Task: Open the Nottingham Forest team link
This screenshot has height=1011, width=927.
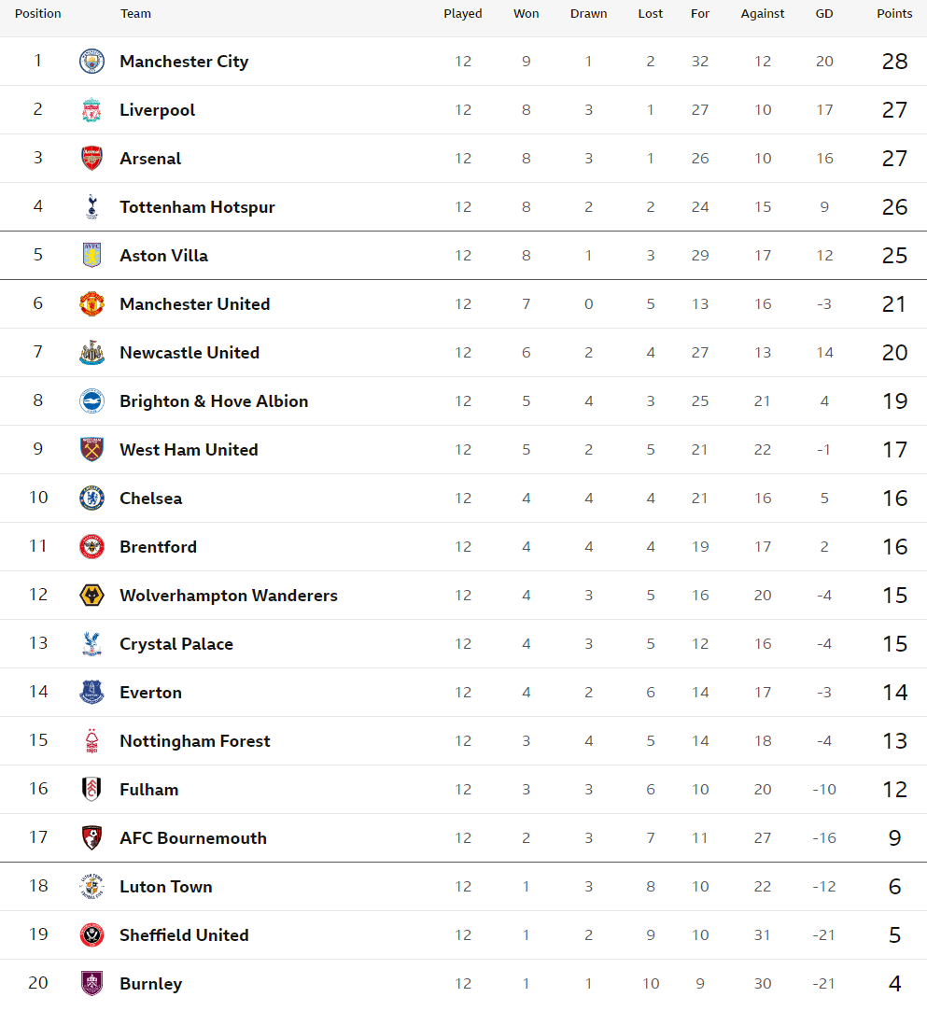Action: (195, 741)
